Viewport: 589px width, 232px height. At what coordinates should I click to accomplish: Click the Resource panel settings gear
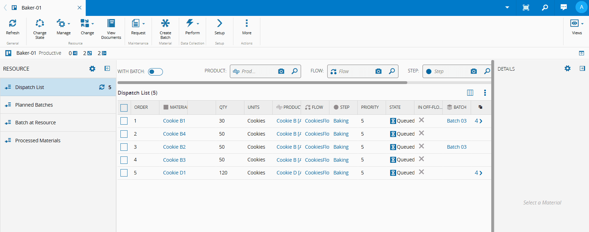click(x=92, y=69)
